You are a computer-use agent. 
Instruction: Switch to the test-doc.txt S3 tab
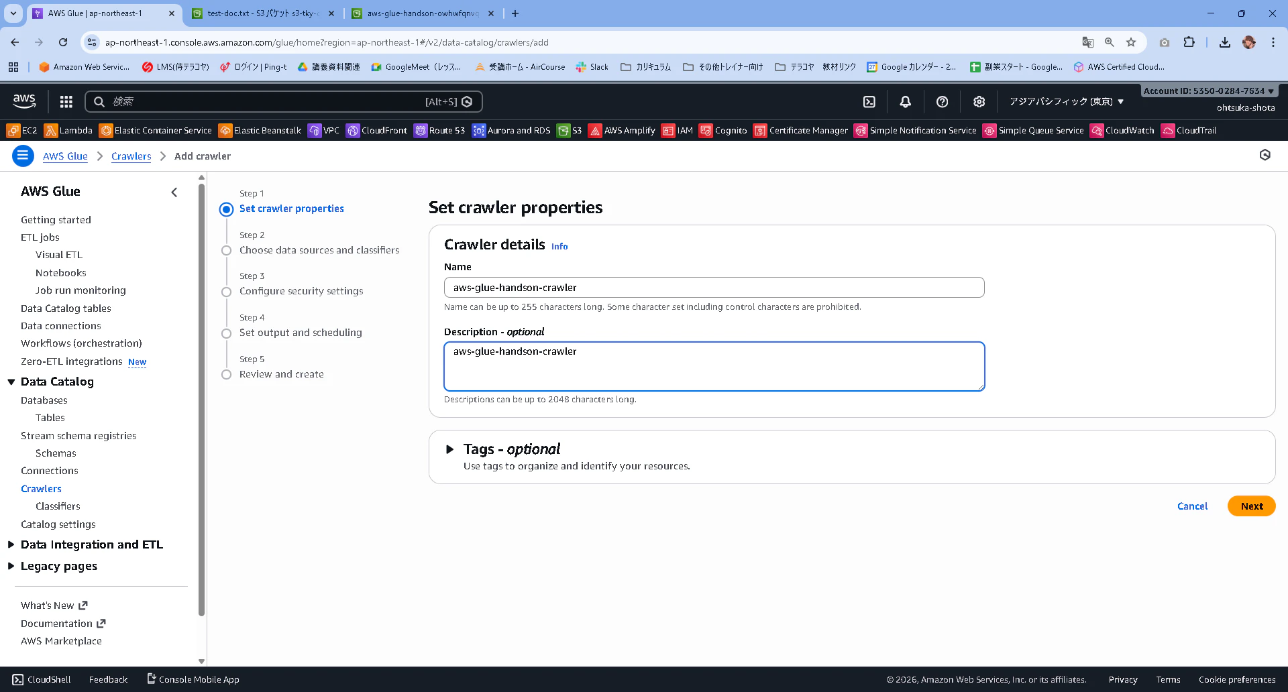pyautogui.click(x=263, y=13)
